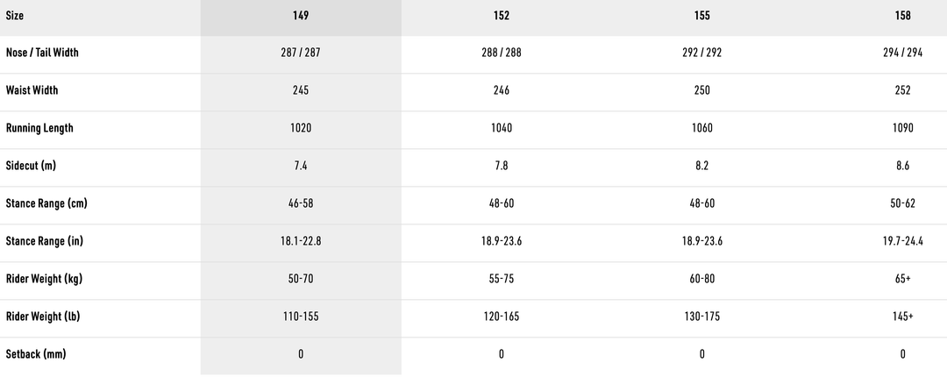Screen dimensions: 947x377
Task: Click the Rider Weight (kg) row label
Action: click(43, 279)
